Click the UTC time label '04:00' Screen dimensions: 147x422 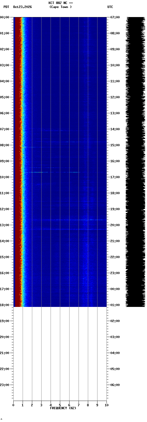(115, 353)
